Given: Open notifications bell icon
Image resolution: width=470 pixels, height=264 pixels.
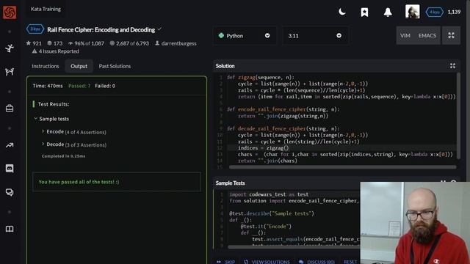Looking at the screenshot, I should click(388, 12).
